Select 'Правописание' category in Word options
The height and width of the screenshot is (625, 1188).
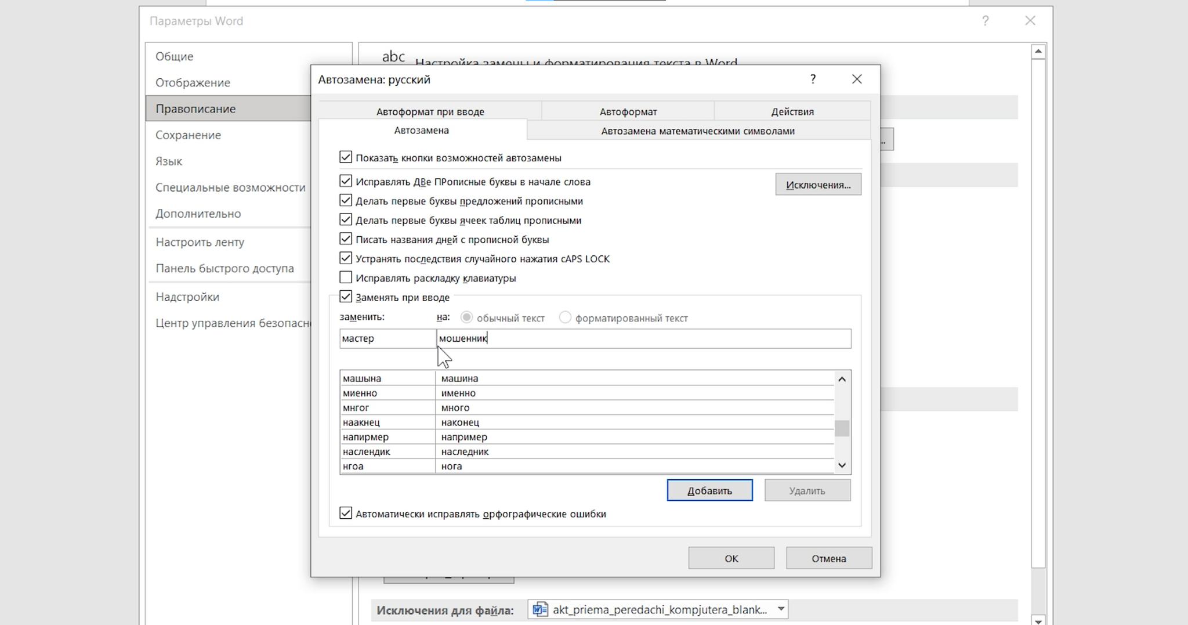228,109
